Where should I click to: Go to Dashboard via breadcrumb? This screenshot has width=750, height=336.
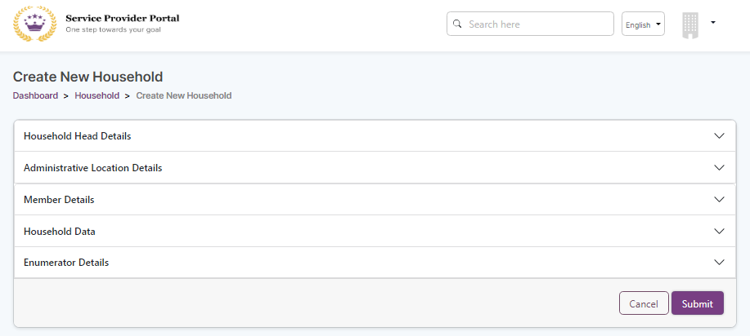point(35,95)
